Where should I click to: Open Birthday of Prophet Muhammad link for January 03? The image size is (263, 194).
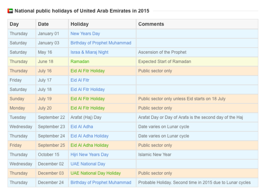[101, 43]
